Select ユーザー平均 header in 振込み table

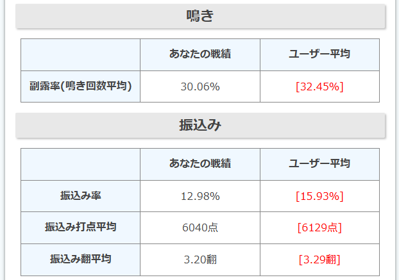(x=319, y=164)
